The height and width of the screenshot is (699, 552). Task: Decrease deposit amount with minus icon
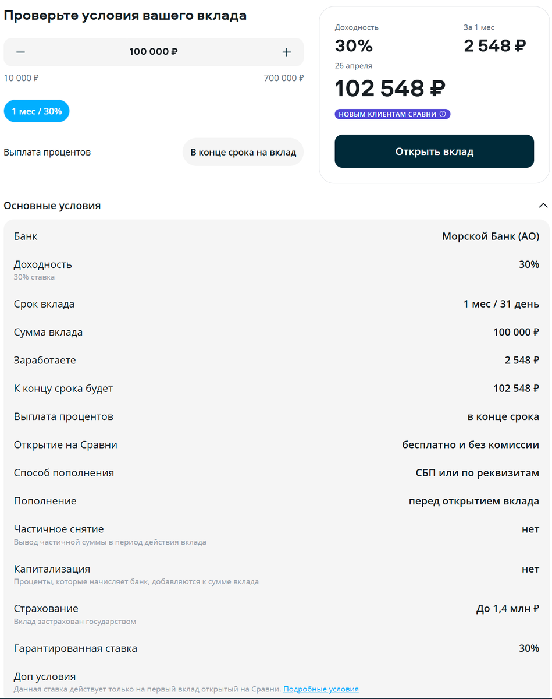click(21, 52)
